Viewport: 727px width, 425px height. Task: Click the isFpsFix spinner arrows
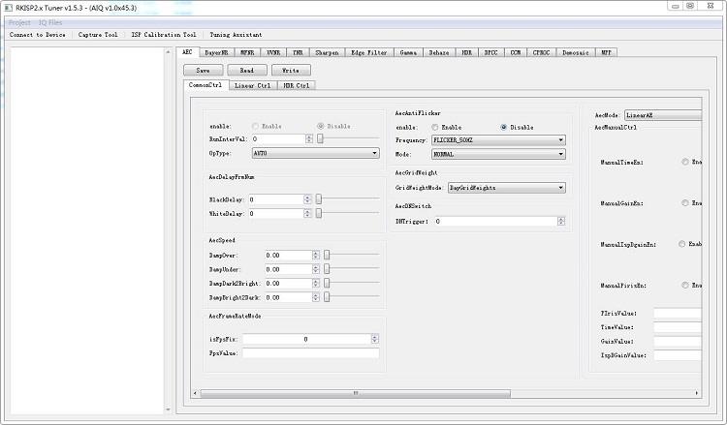[x=374, y=340]
